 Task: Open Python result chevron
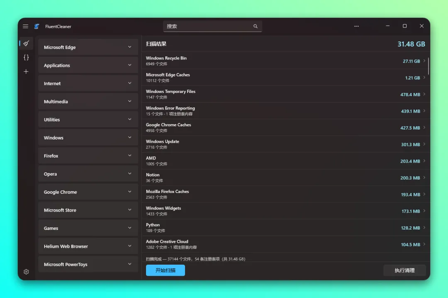(424, 227)
